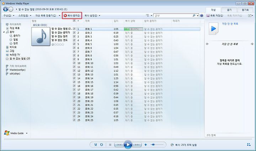This screenshot has width=256, height=151.
Task: Open the Stream (스트림) menu
Action: 25,16
